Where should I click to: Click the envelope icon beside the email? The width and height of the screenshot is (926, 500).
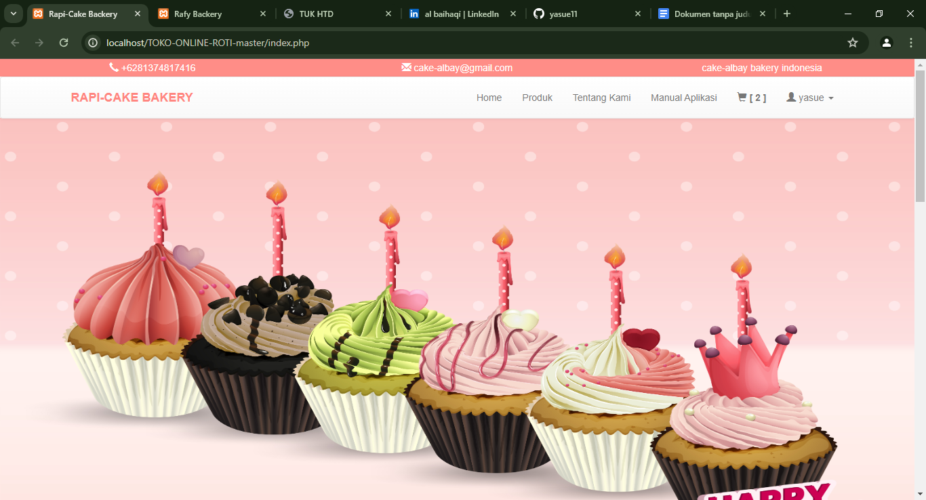(x=406, y=67)
